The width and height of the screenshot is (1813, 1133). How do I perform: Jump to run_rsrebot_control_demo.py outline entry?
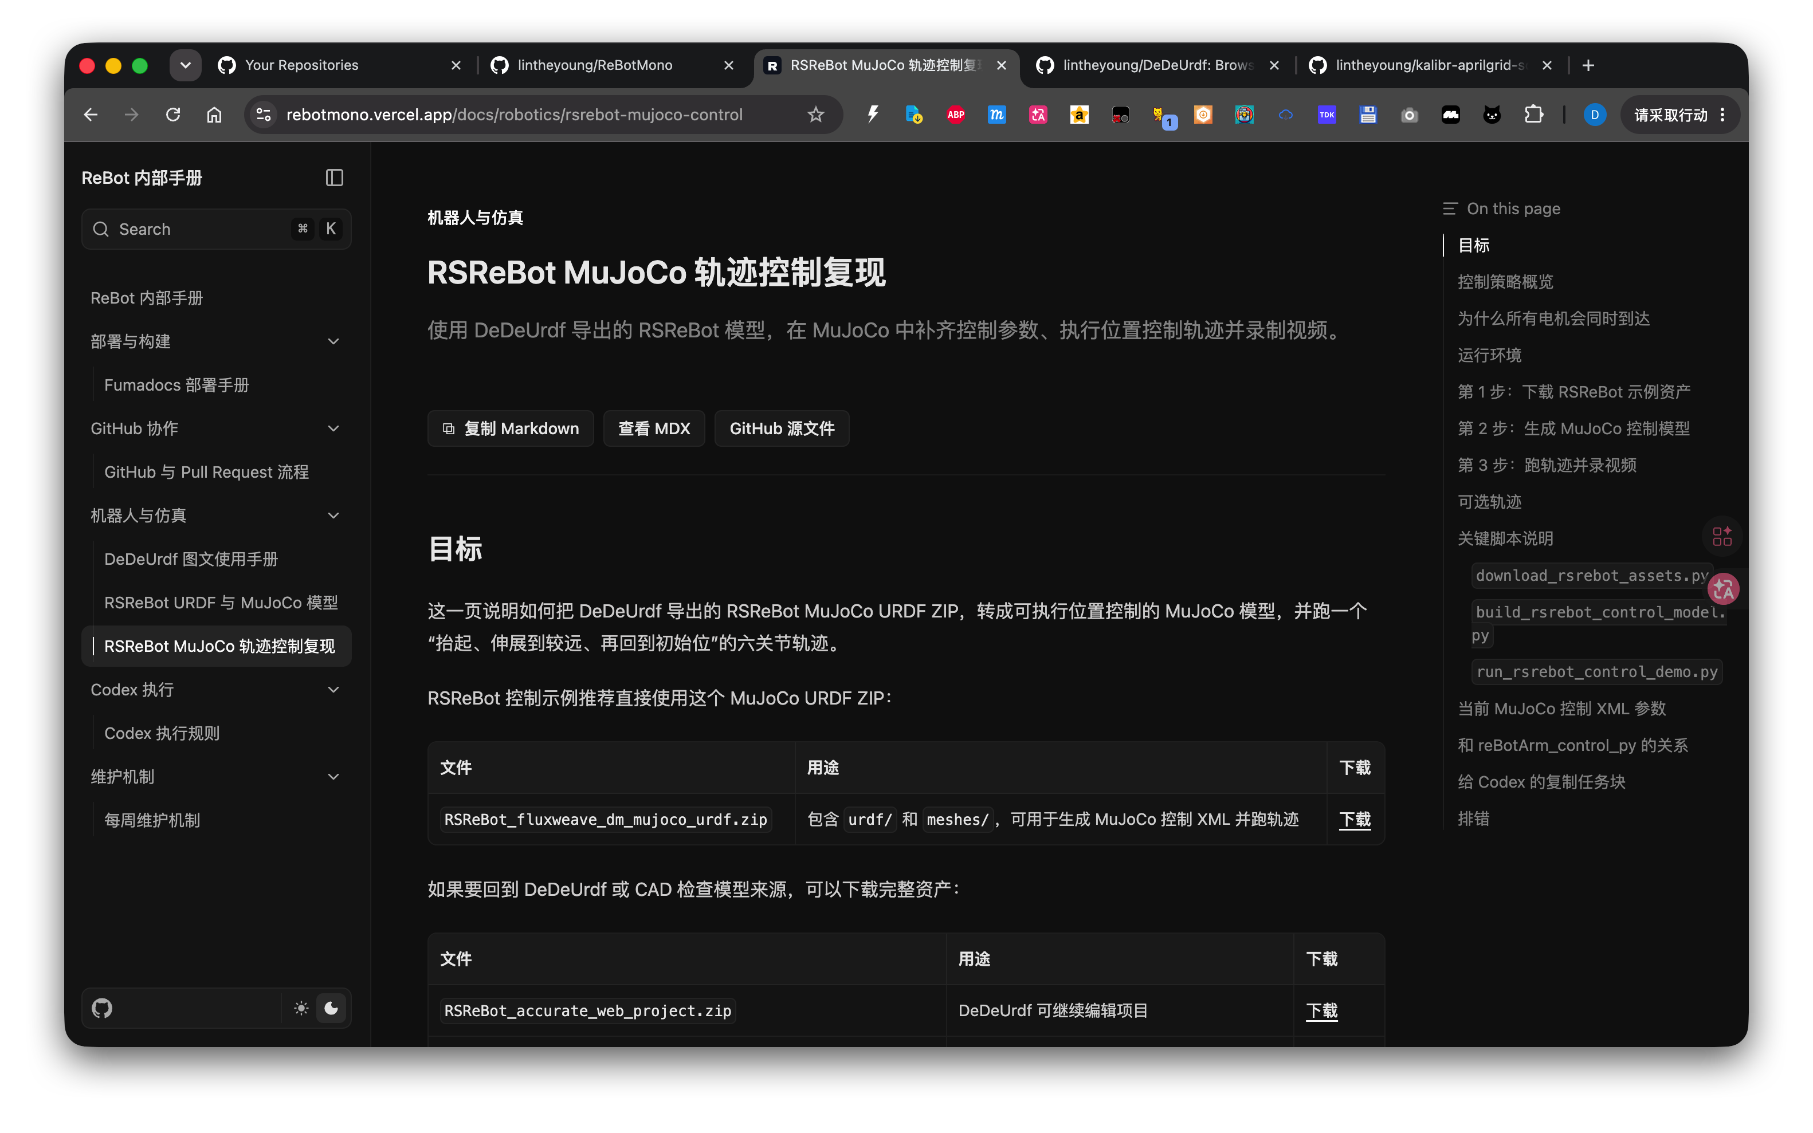pos(1596,671)
